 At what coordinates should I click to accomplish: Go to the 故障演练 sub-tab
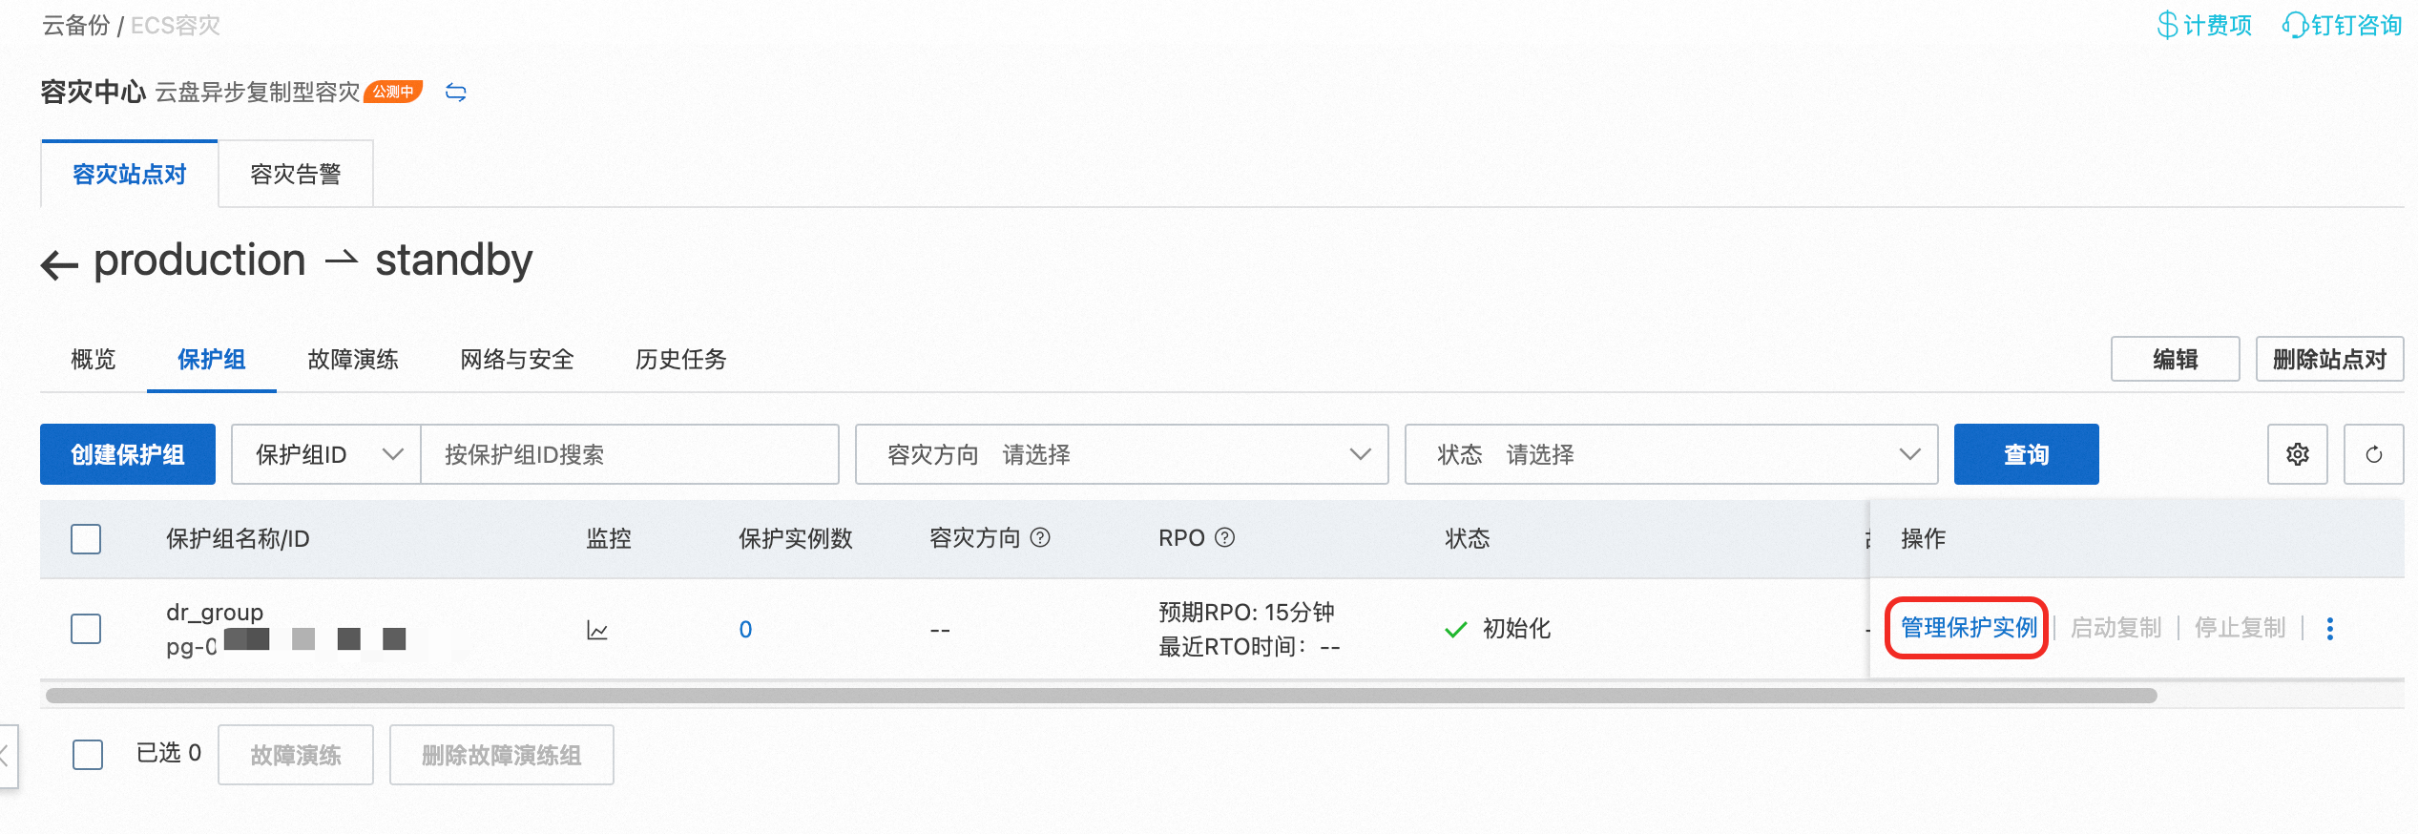click(353, 359)
